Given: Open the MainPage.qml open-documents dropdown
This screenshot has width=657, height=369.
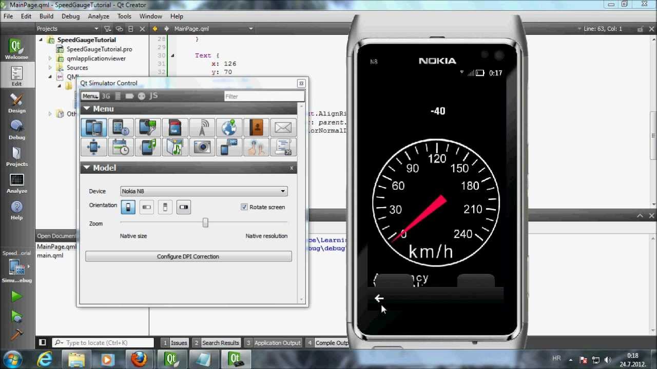Looking at the screenshot, I should point(214,29).
